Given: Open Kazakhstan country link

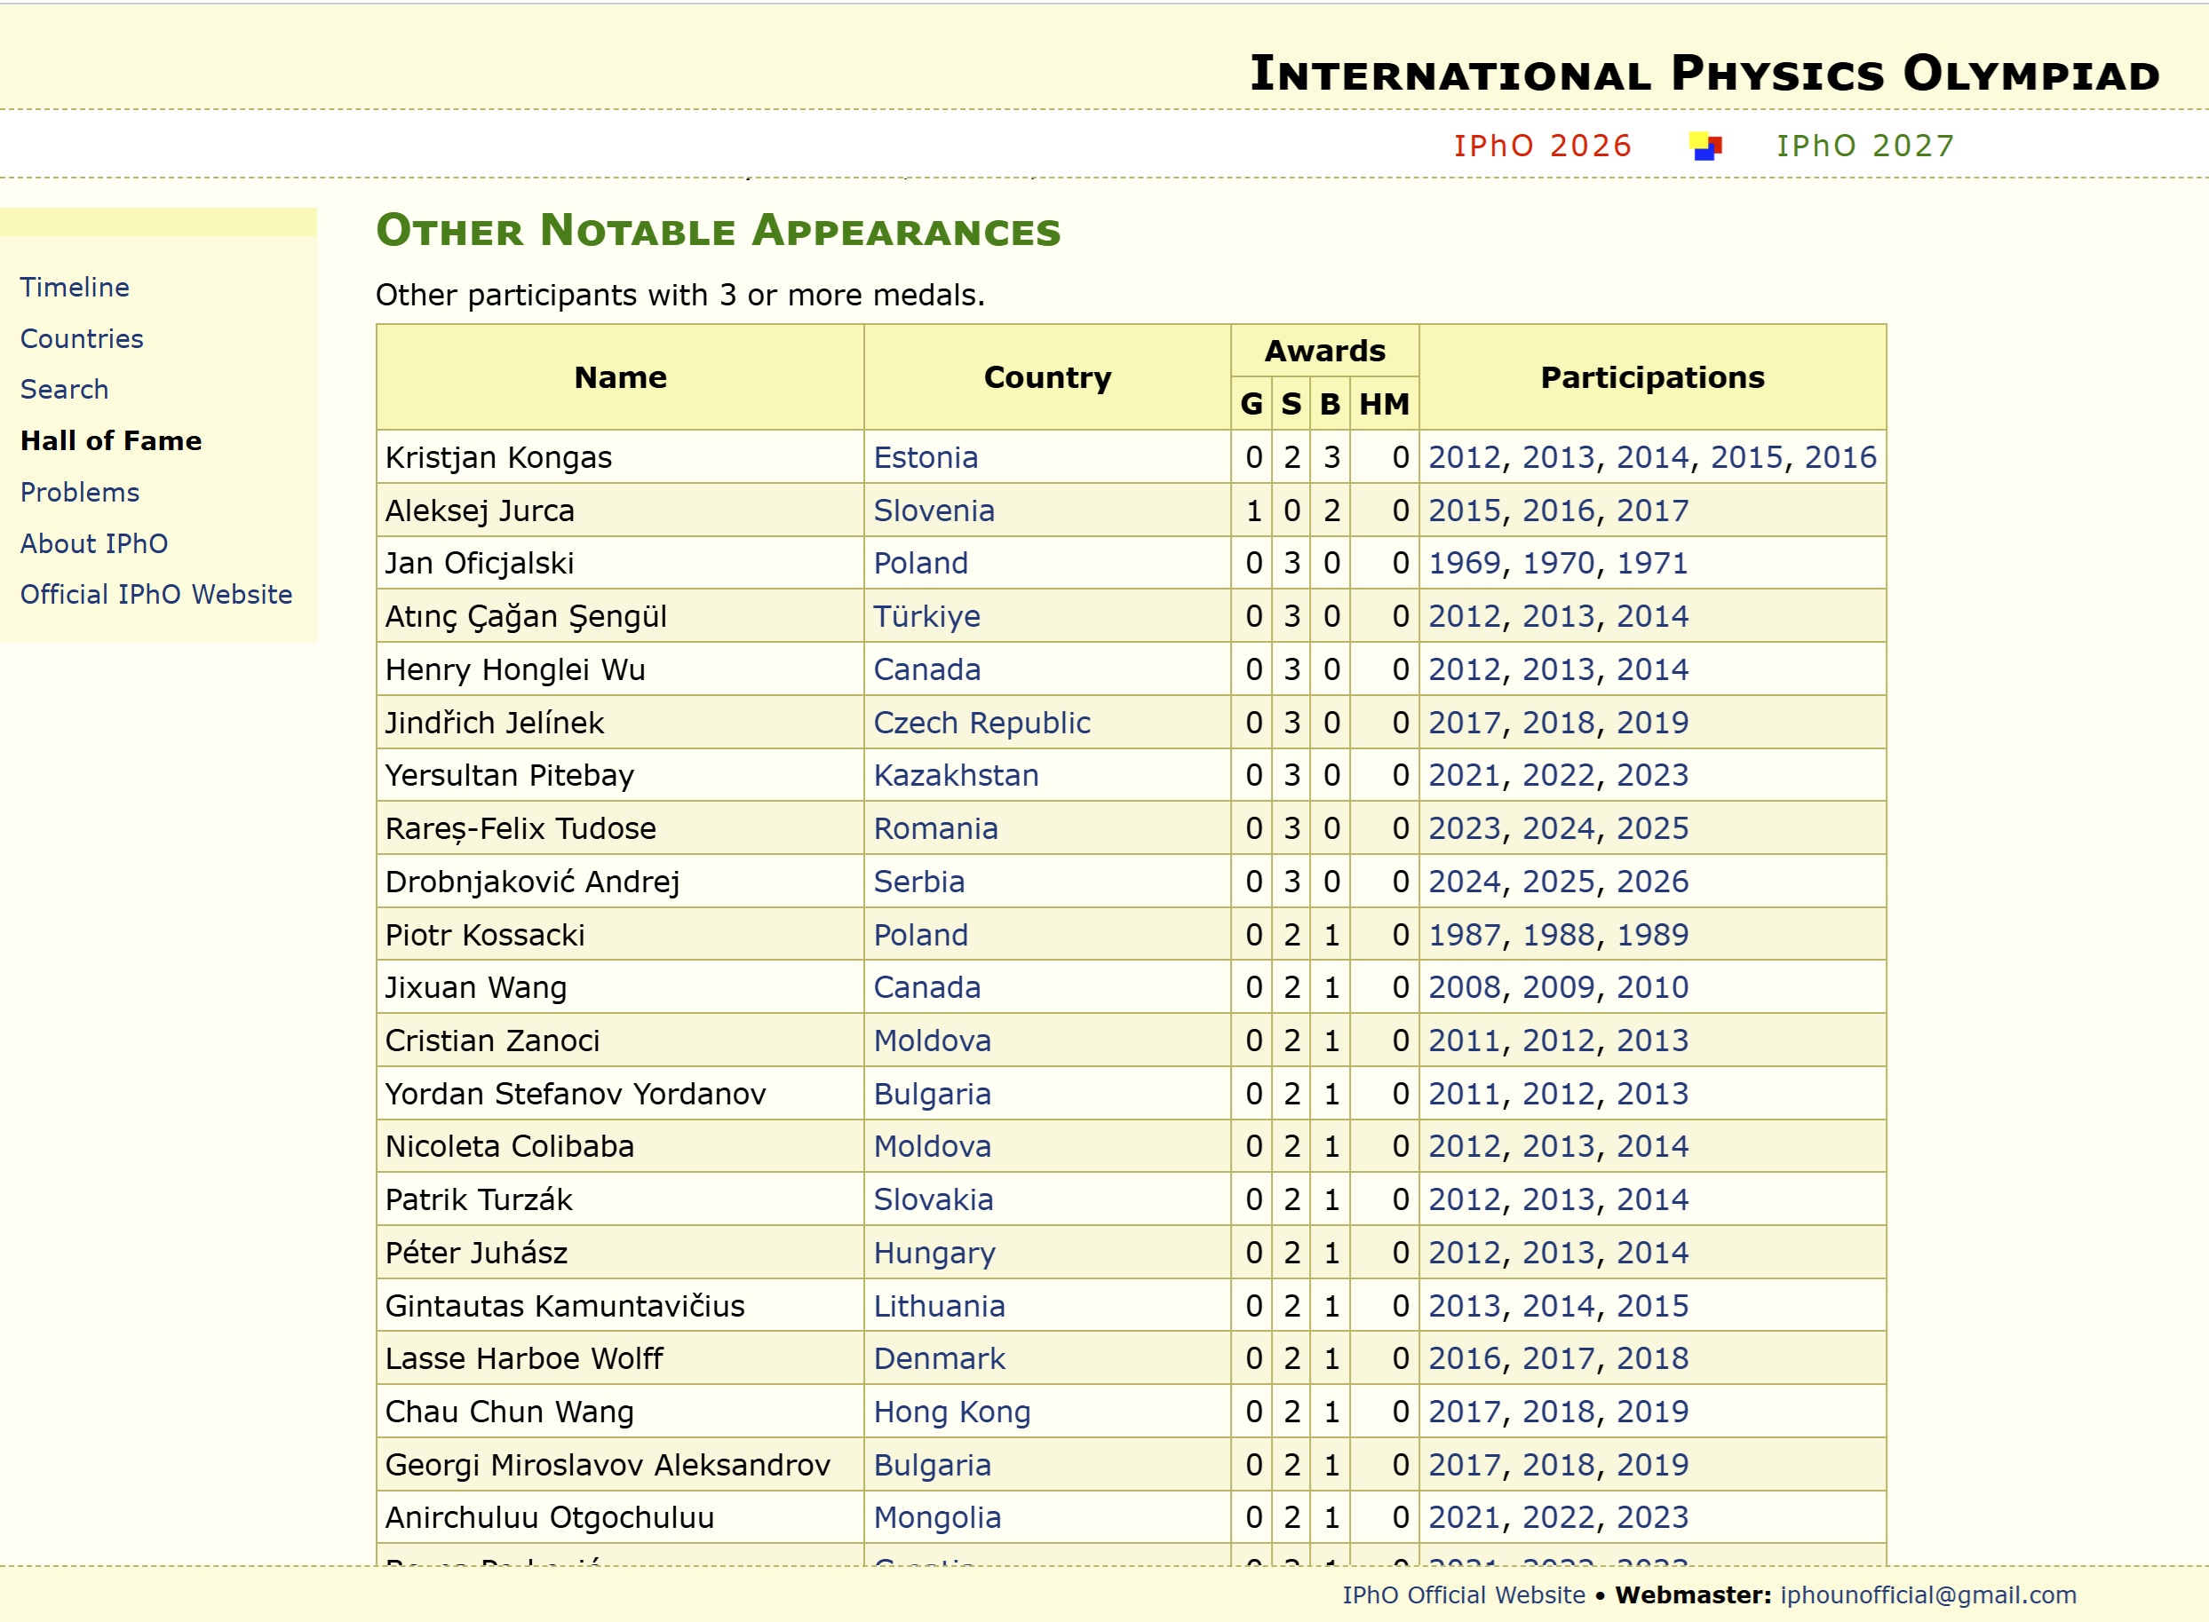Looking at the screenshot, I should [x=957, y=776].
